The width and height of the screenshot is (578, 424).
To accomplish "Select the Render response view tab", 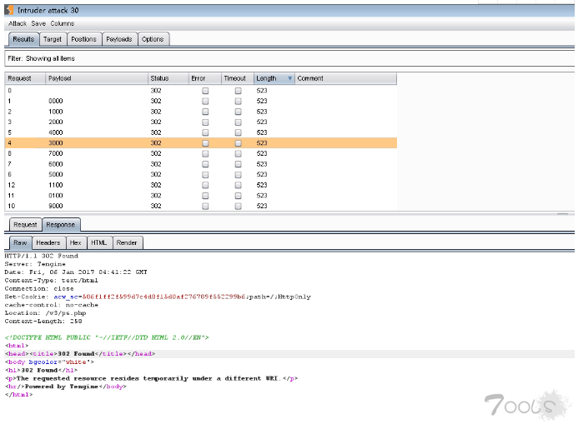I will pyautogui.click(x=127, y=242).
